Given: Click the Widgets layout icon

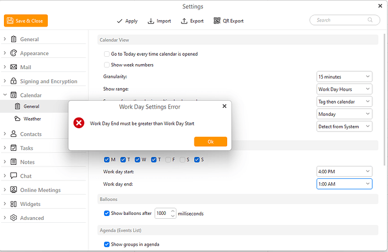Looking at the screenshot, I should coord(13,204).
